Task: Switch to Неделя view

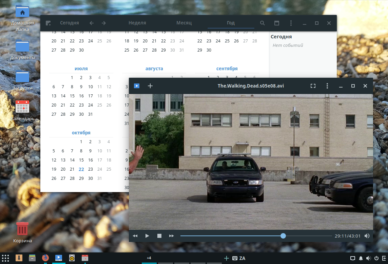Action: [137, 23]
